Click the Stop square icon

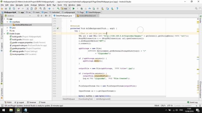98,8
